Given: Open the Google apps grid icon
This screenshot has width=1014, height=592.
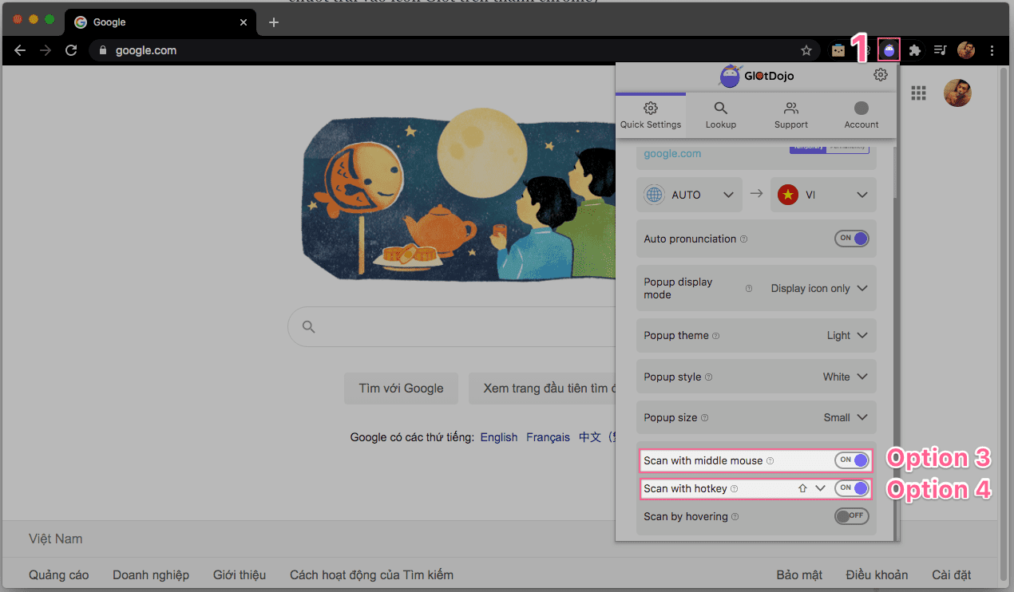Looking at the screenshot, I should pos(918,93).
